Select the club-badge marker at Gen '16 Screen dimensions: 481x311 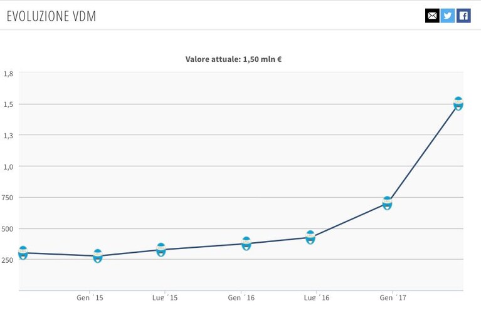[x=246, y=243]
